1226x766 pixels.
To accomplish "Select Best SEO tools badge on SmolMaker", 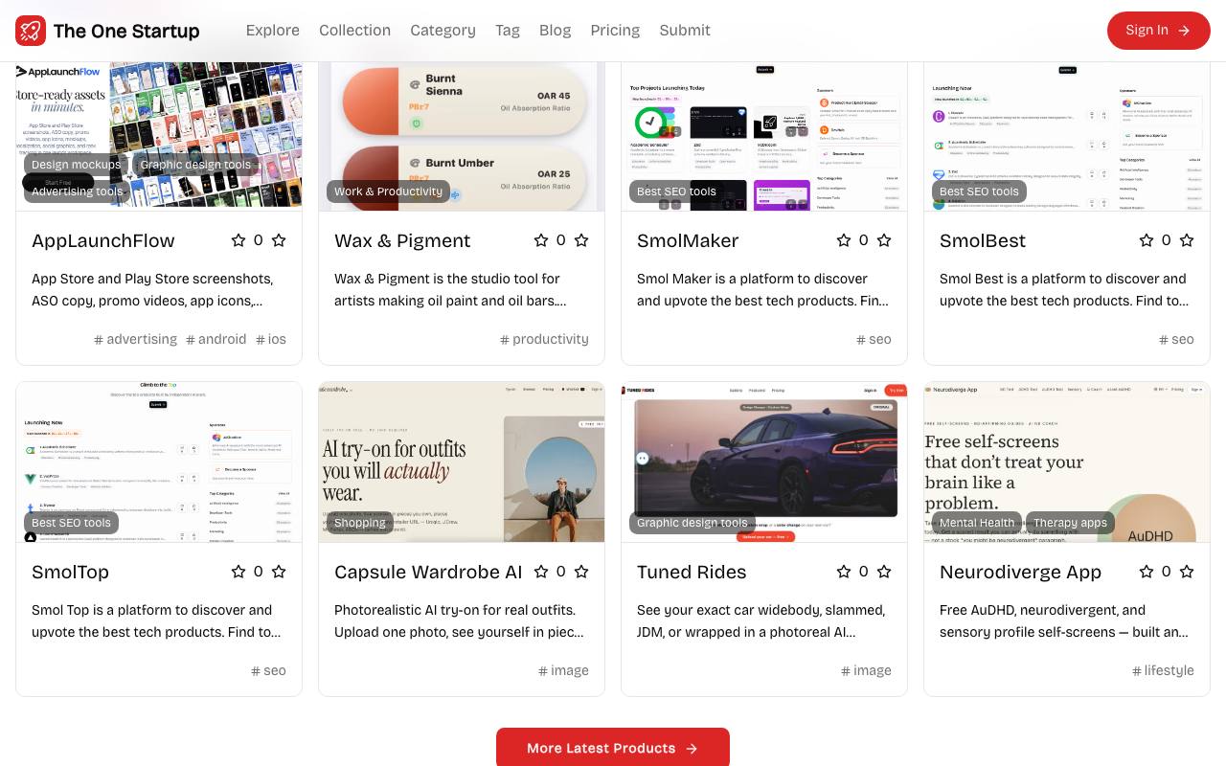I will pyautogui.click(x=676, y=191).
